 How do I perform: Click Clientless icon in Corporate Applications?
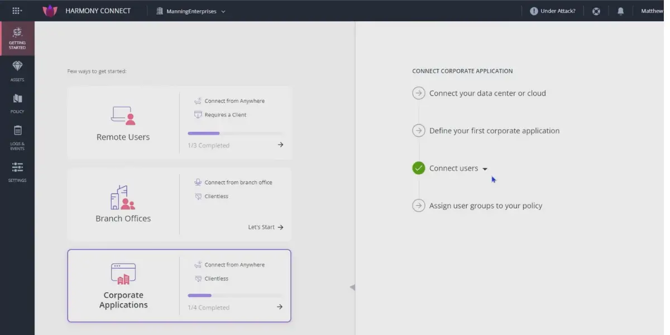[198, 279]
